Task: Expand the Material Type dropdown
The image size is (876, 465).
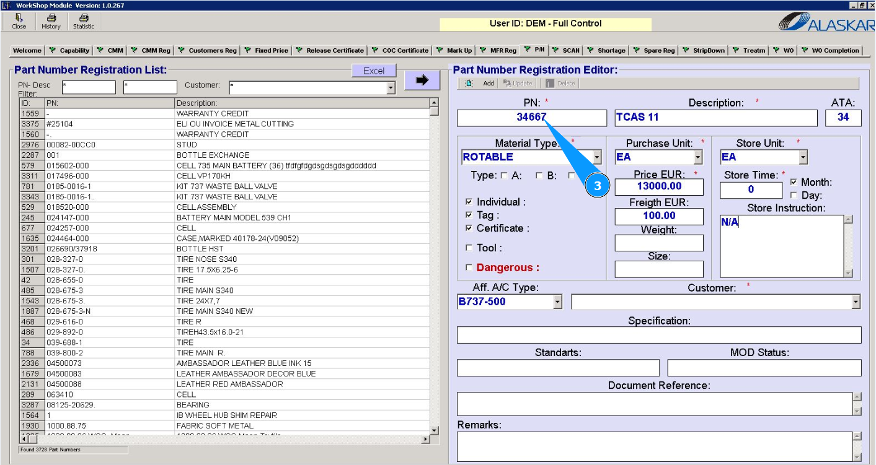Action: [x=597, y=157]
